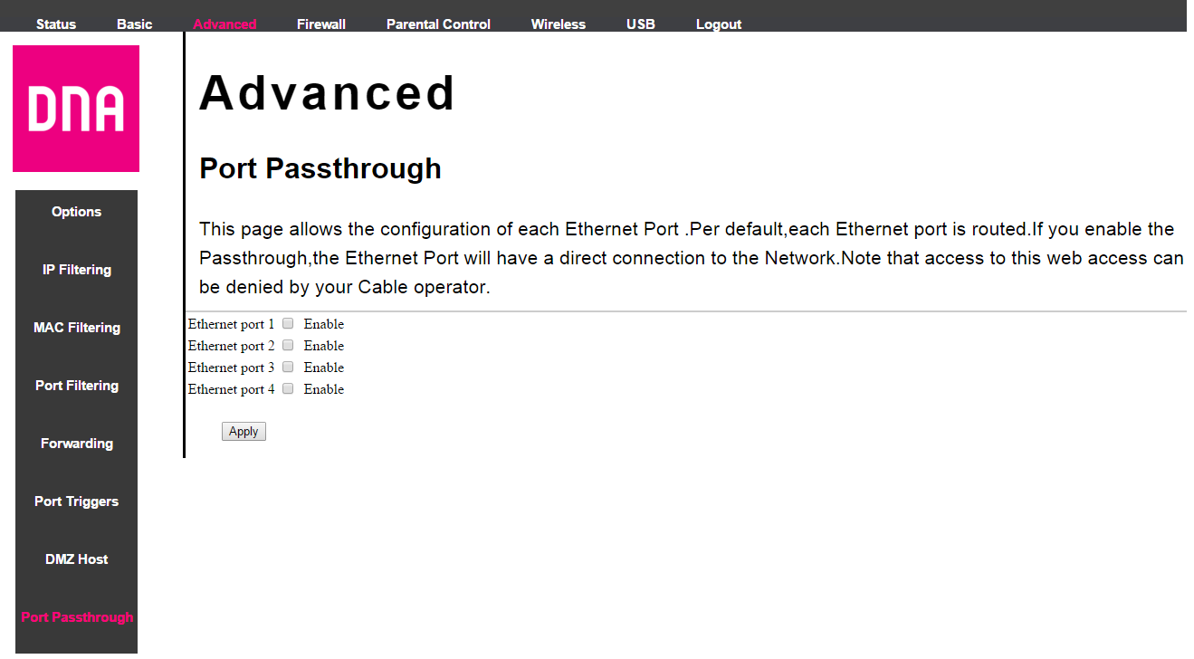Open the Forwarding page
The image size is (1194, 659).
77,444
